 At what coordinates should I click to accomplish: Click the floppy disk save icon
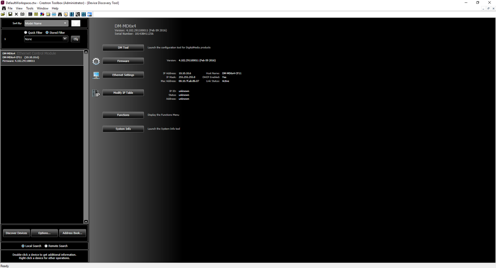10,14
